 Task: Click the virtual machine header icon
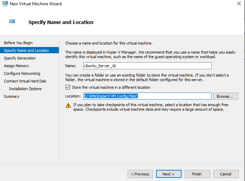[12, 22]
